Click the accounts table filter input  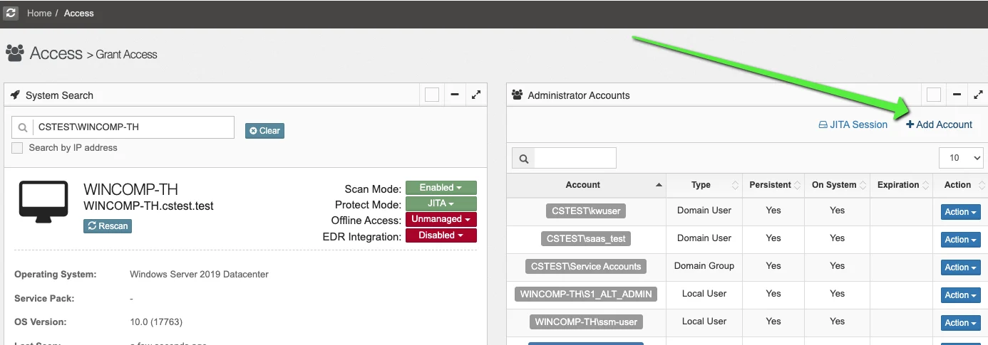[575, 158]
